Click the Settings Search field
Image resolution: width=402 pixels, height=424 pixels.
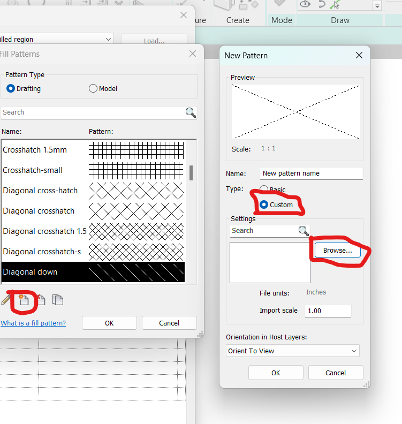tap(264, 231)
